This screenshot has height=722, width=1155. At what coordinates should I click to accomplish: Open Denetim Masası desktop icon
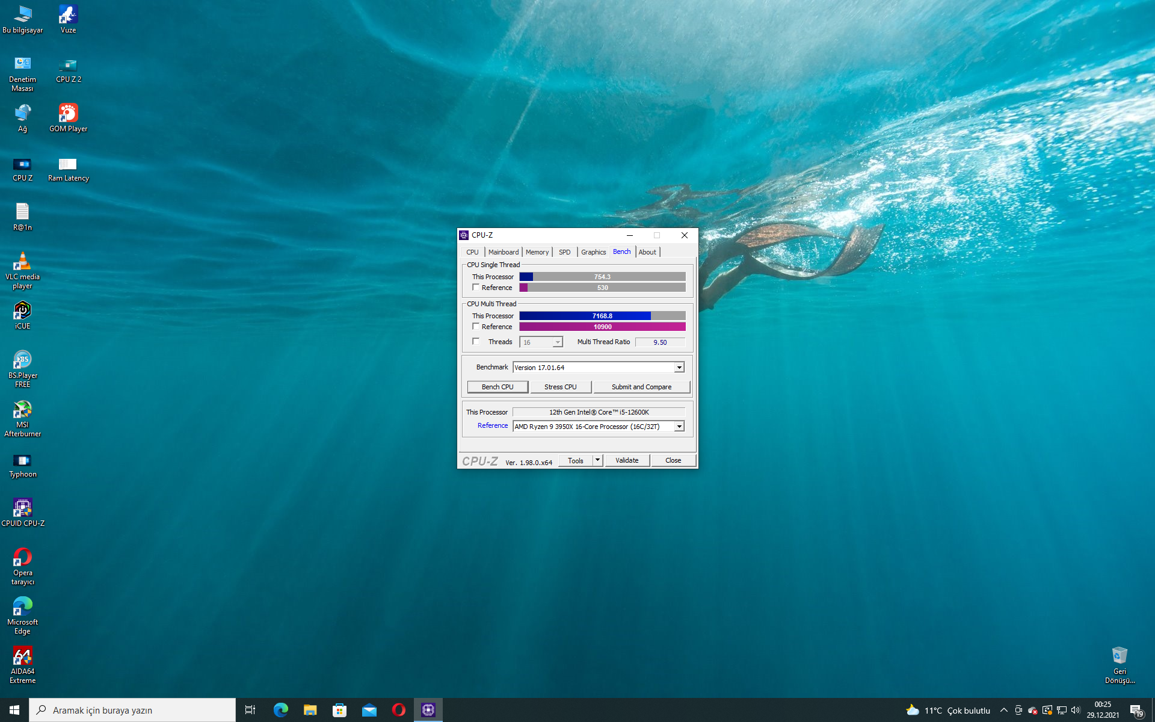22,73
